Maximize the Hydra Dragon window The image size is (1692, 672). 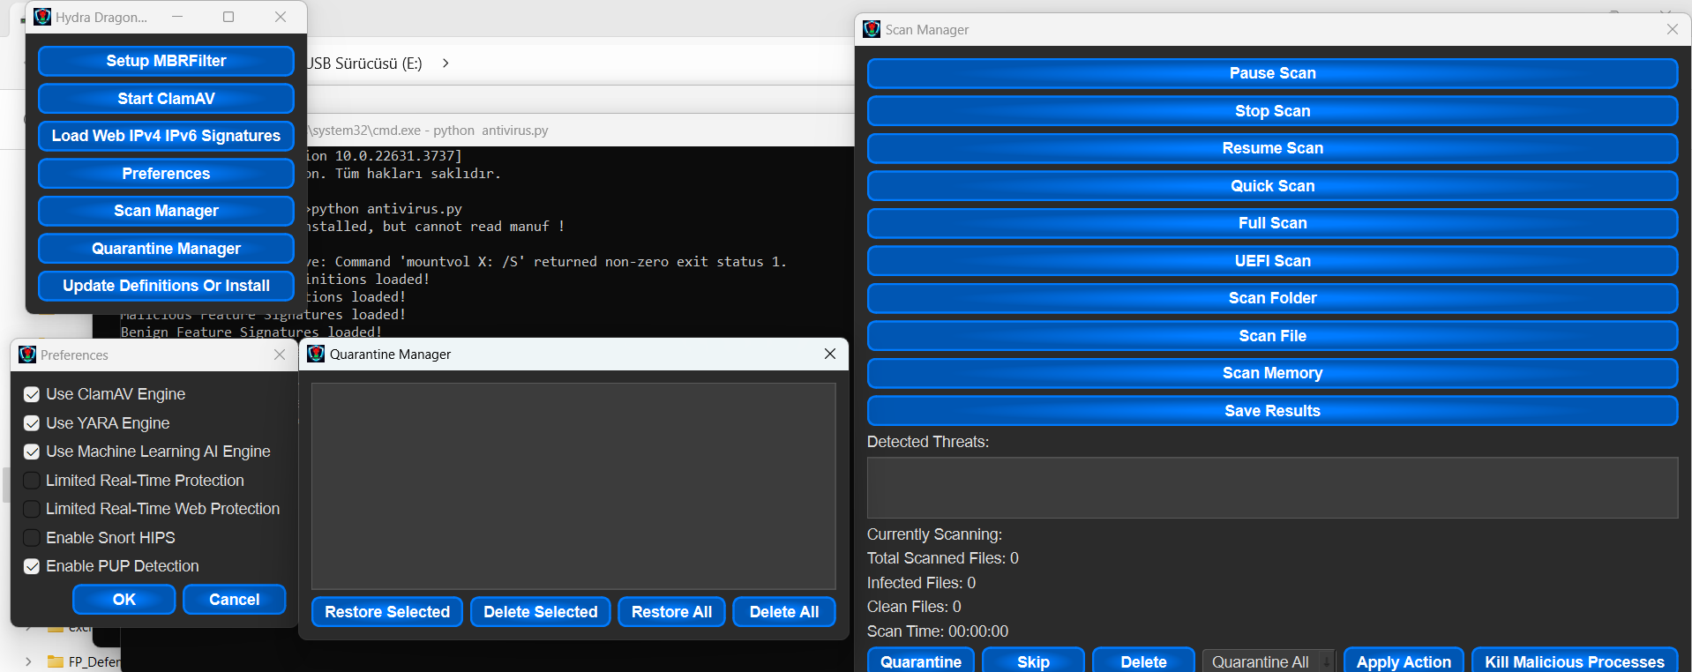click(x=228, y=17)
